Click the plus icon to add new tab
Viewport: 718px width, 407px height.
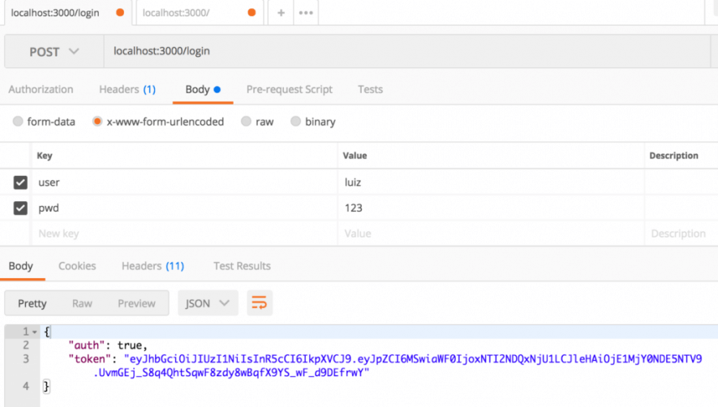point(281,13)
